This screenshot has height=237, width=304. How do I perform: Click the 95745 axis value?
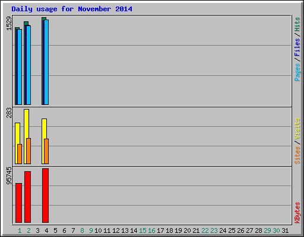click(9, 176)
